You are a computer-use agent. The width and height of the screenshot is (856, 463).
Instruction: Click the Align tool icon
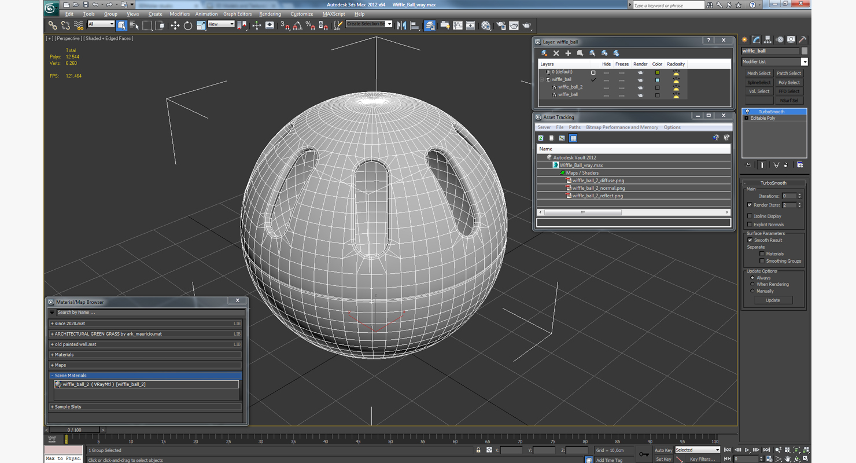[415, 25]
